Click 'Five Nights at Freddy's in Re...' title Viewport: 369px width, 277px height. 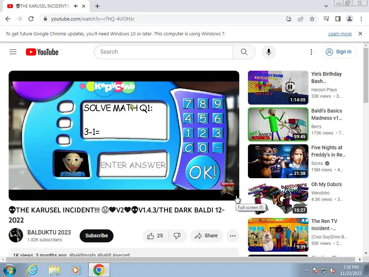coord(329,151)
